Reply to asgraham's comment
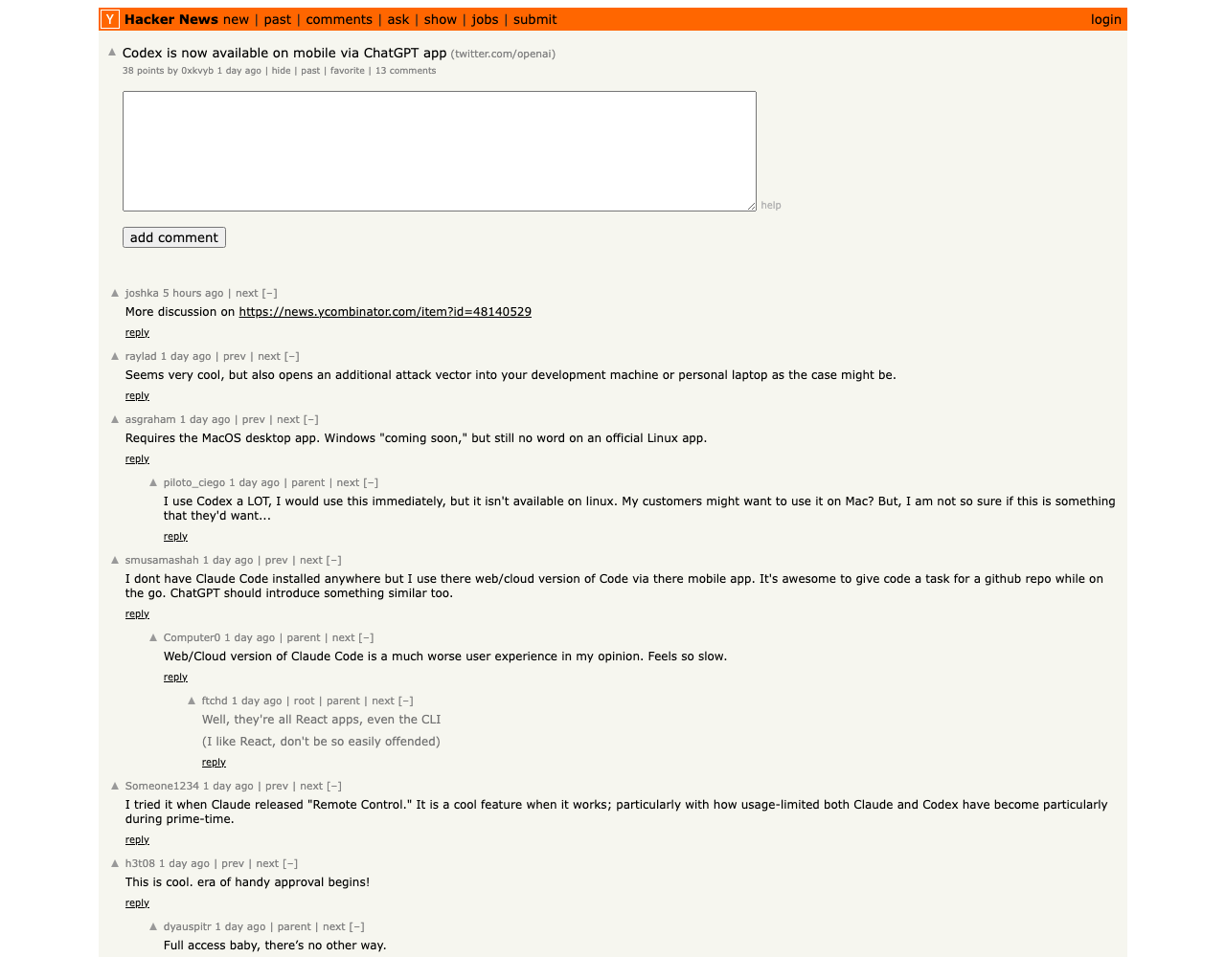The image size is (1226, 957). (137, 459)
